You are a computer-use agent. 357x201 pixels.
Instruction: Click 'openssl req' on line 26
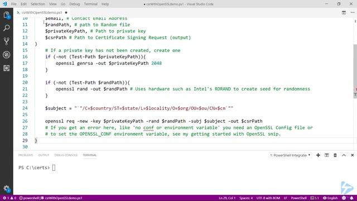[60, 121]
